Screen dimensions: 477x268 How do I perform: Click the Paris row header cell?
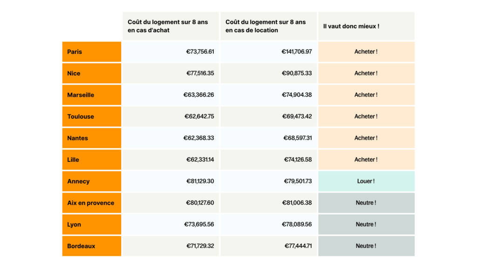[91, 52]
